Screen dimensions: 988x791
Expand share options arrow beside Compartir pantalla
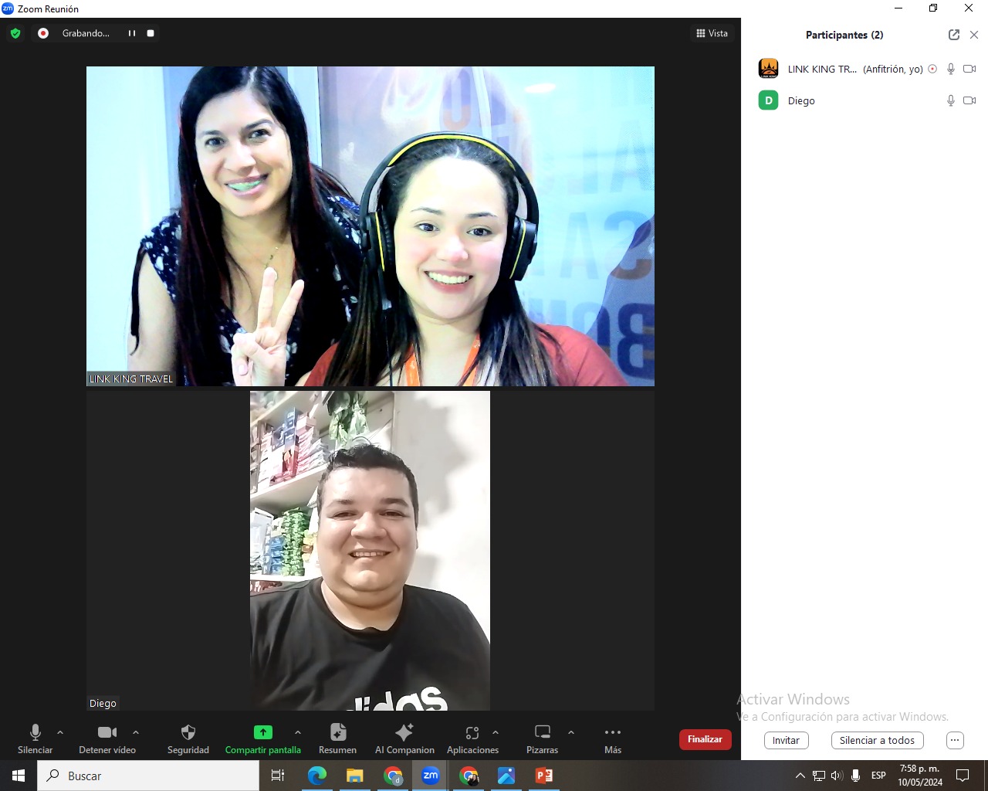click(298, 732)
